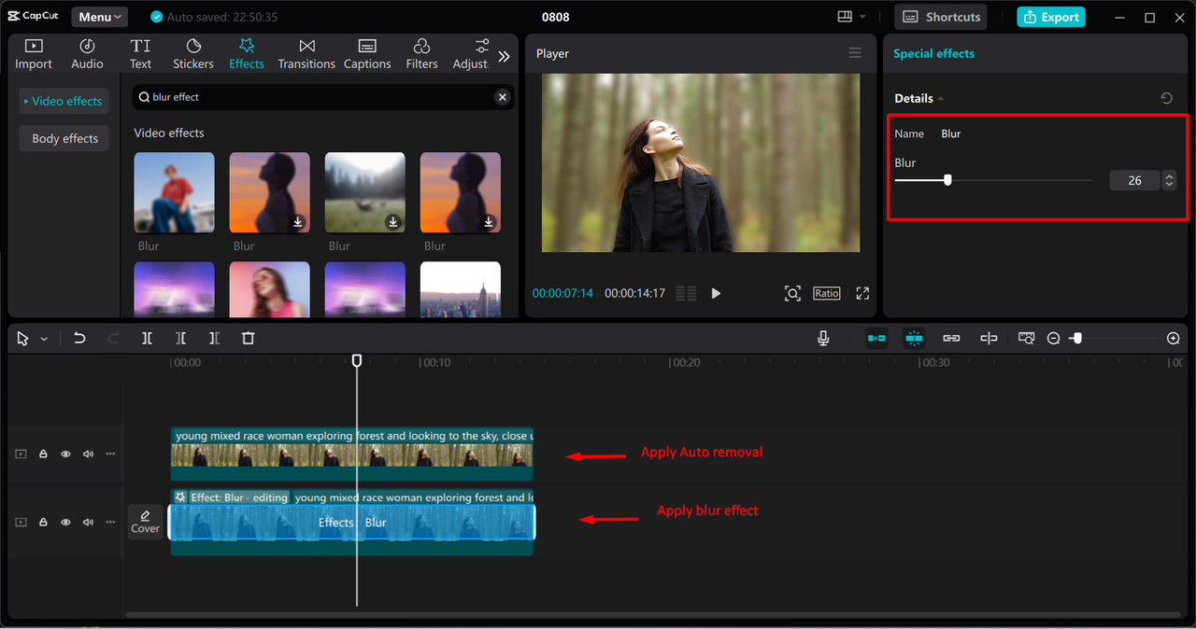The height and width of the screenshot is (629, 1196).
Task: Click the Export button
Action: pos(1050,17)
